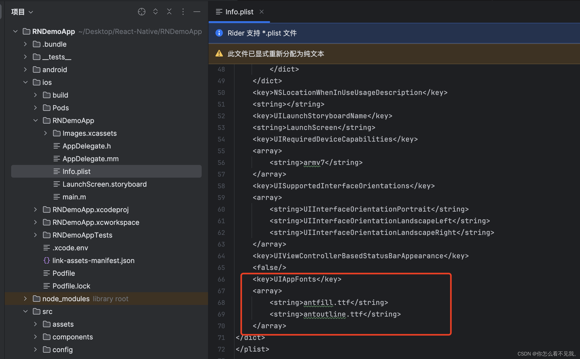Screen dimensions: 580x359
Task: Click the collapse all tree icon
Action: [x=169, y=12]
